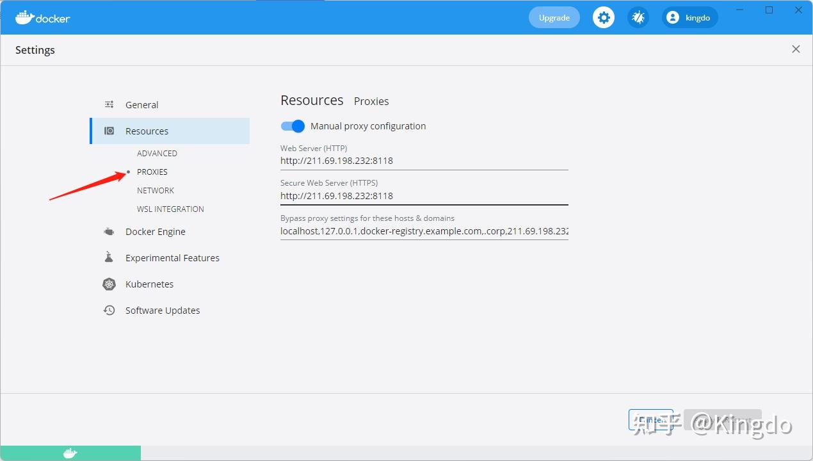The image size is (813, 461).
Task: Open the WSL INTEGRATION section
Action: coord(170,209)
